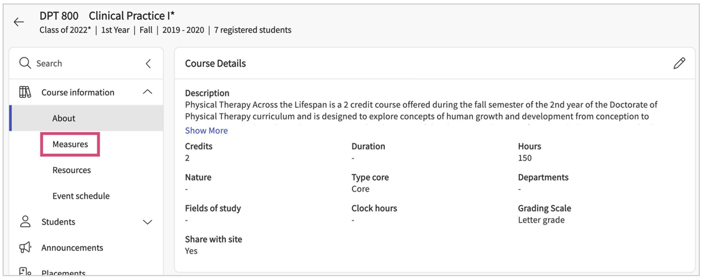Select Resources in the sidebar
Screen dimensions: 703x279
point(72,170)
